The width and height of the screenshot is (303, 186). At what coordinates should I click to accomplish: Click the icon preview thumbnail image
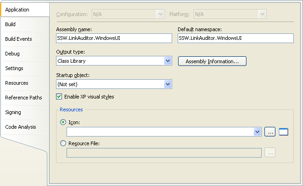tap(283, 132)
